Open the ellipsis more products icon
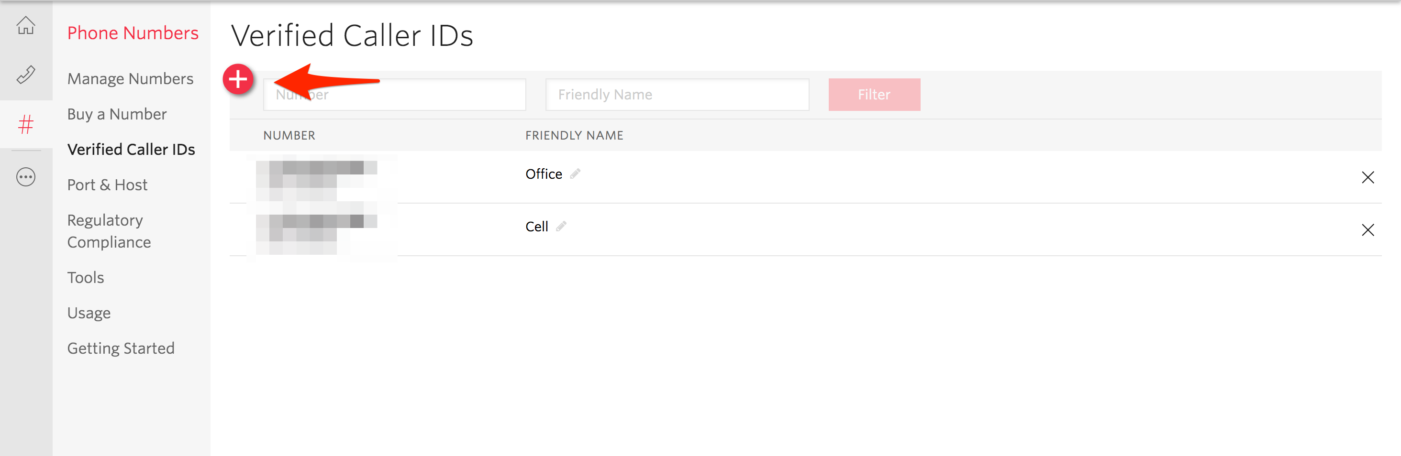Image resolution: width=1401 pixels, height=456 pixels. (25, 177)
